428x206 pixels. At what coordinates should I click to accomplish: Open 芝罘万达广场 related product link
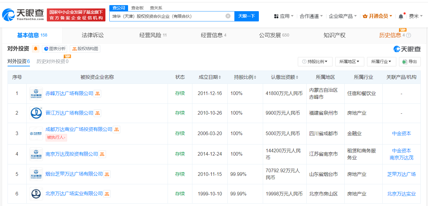point(401,174)
